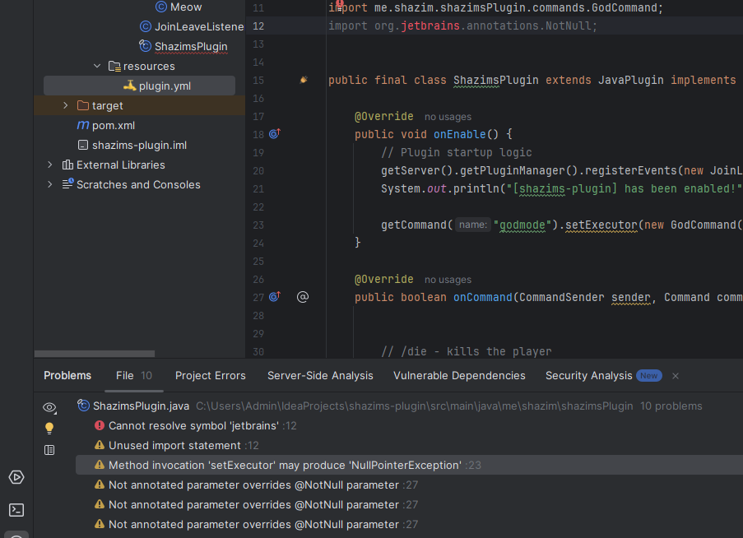The height and width of the screenshot is (538, 743).
Task: Click the overriding method gutter icon on line 27
Action: tap(275, 296)
